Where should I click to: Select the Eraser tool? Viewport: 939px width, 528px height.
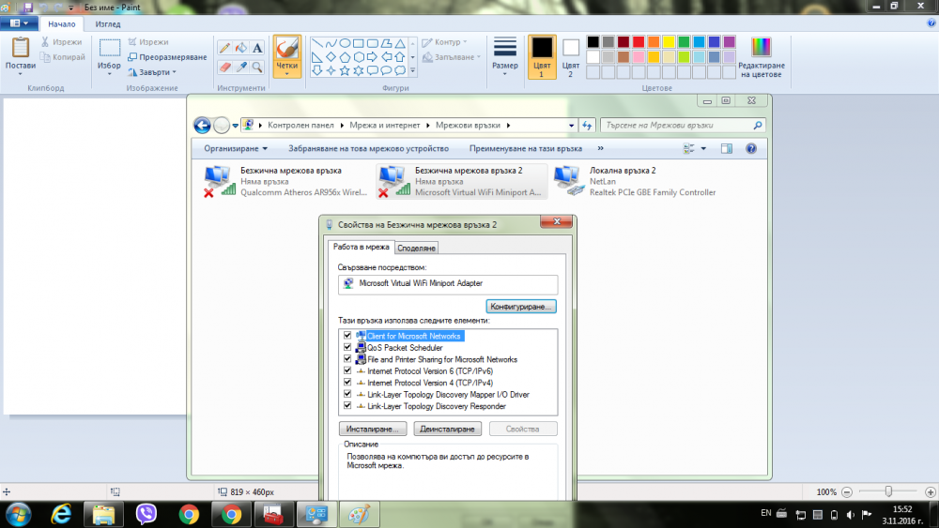(x=224, y=67)
